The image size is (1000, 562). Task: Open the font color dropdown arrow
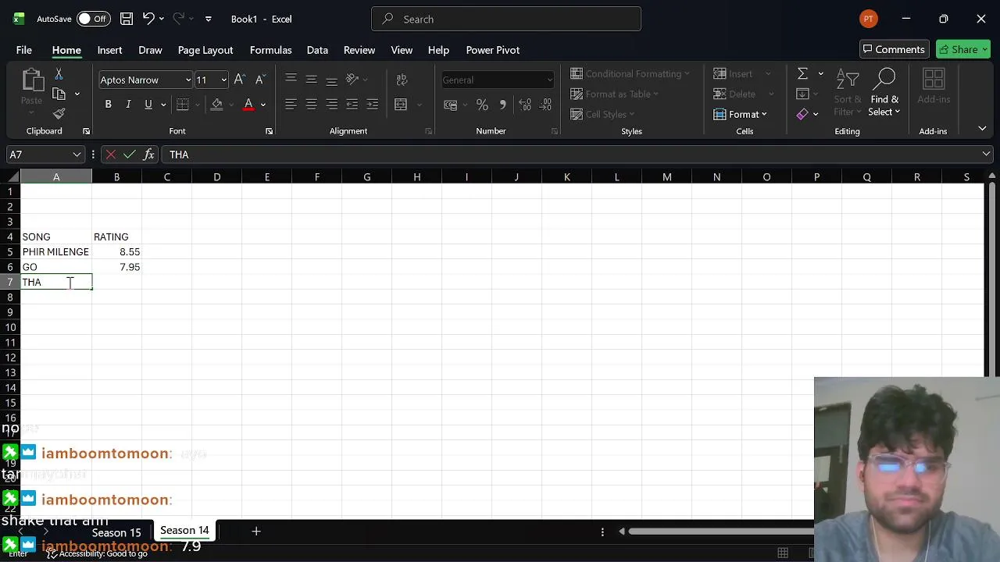(x=263, y=105)
